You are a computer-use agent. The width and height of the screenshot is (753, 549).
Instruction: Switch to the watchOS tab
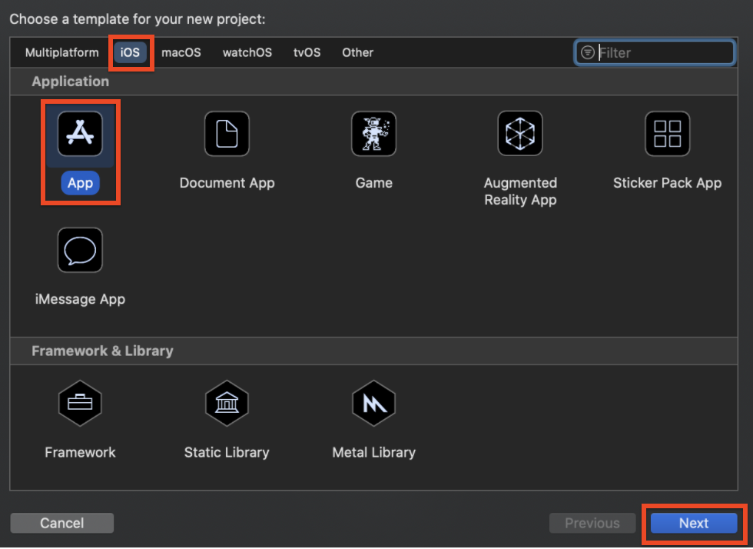pos(247,53)
